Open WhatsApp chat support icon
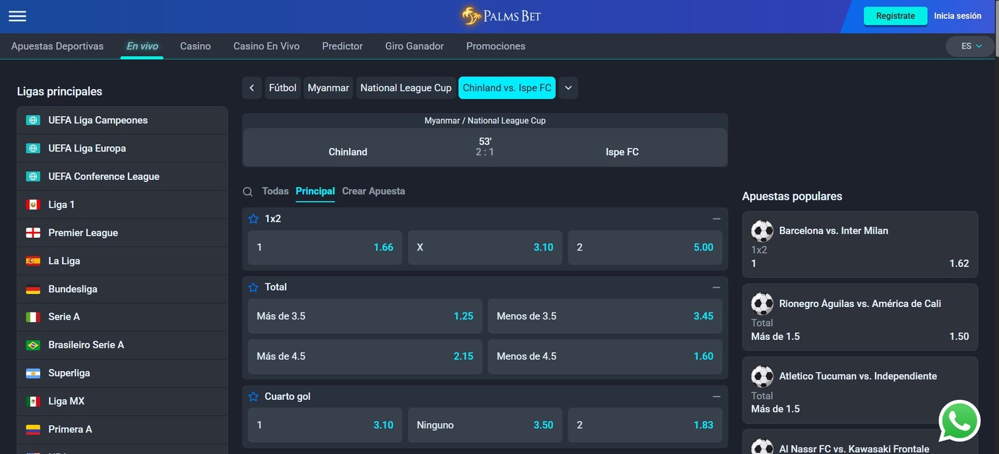This screenshot has width=999, height=454. point(959,420)
